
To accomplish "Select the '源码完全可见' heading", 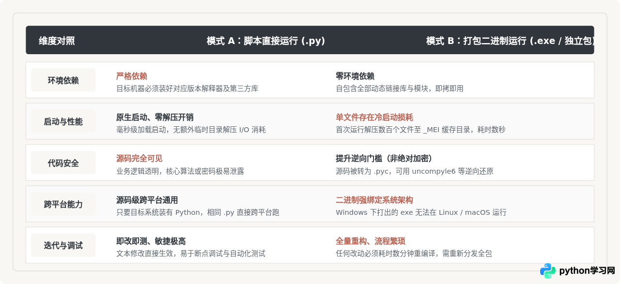I will click(x=139, y=158).
